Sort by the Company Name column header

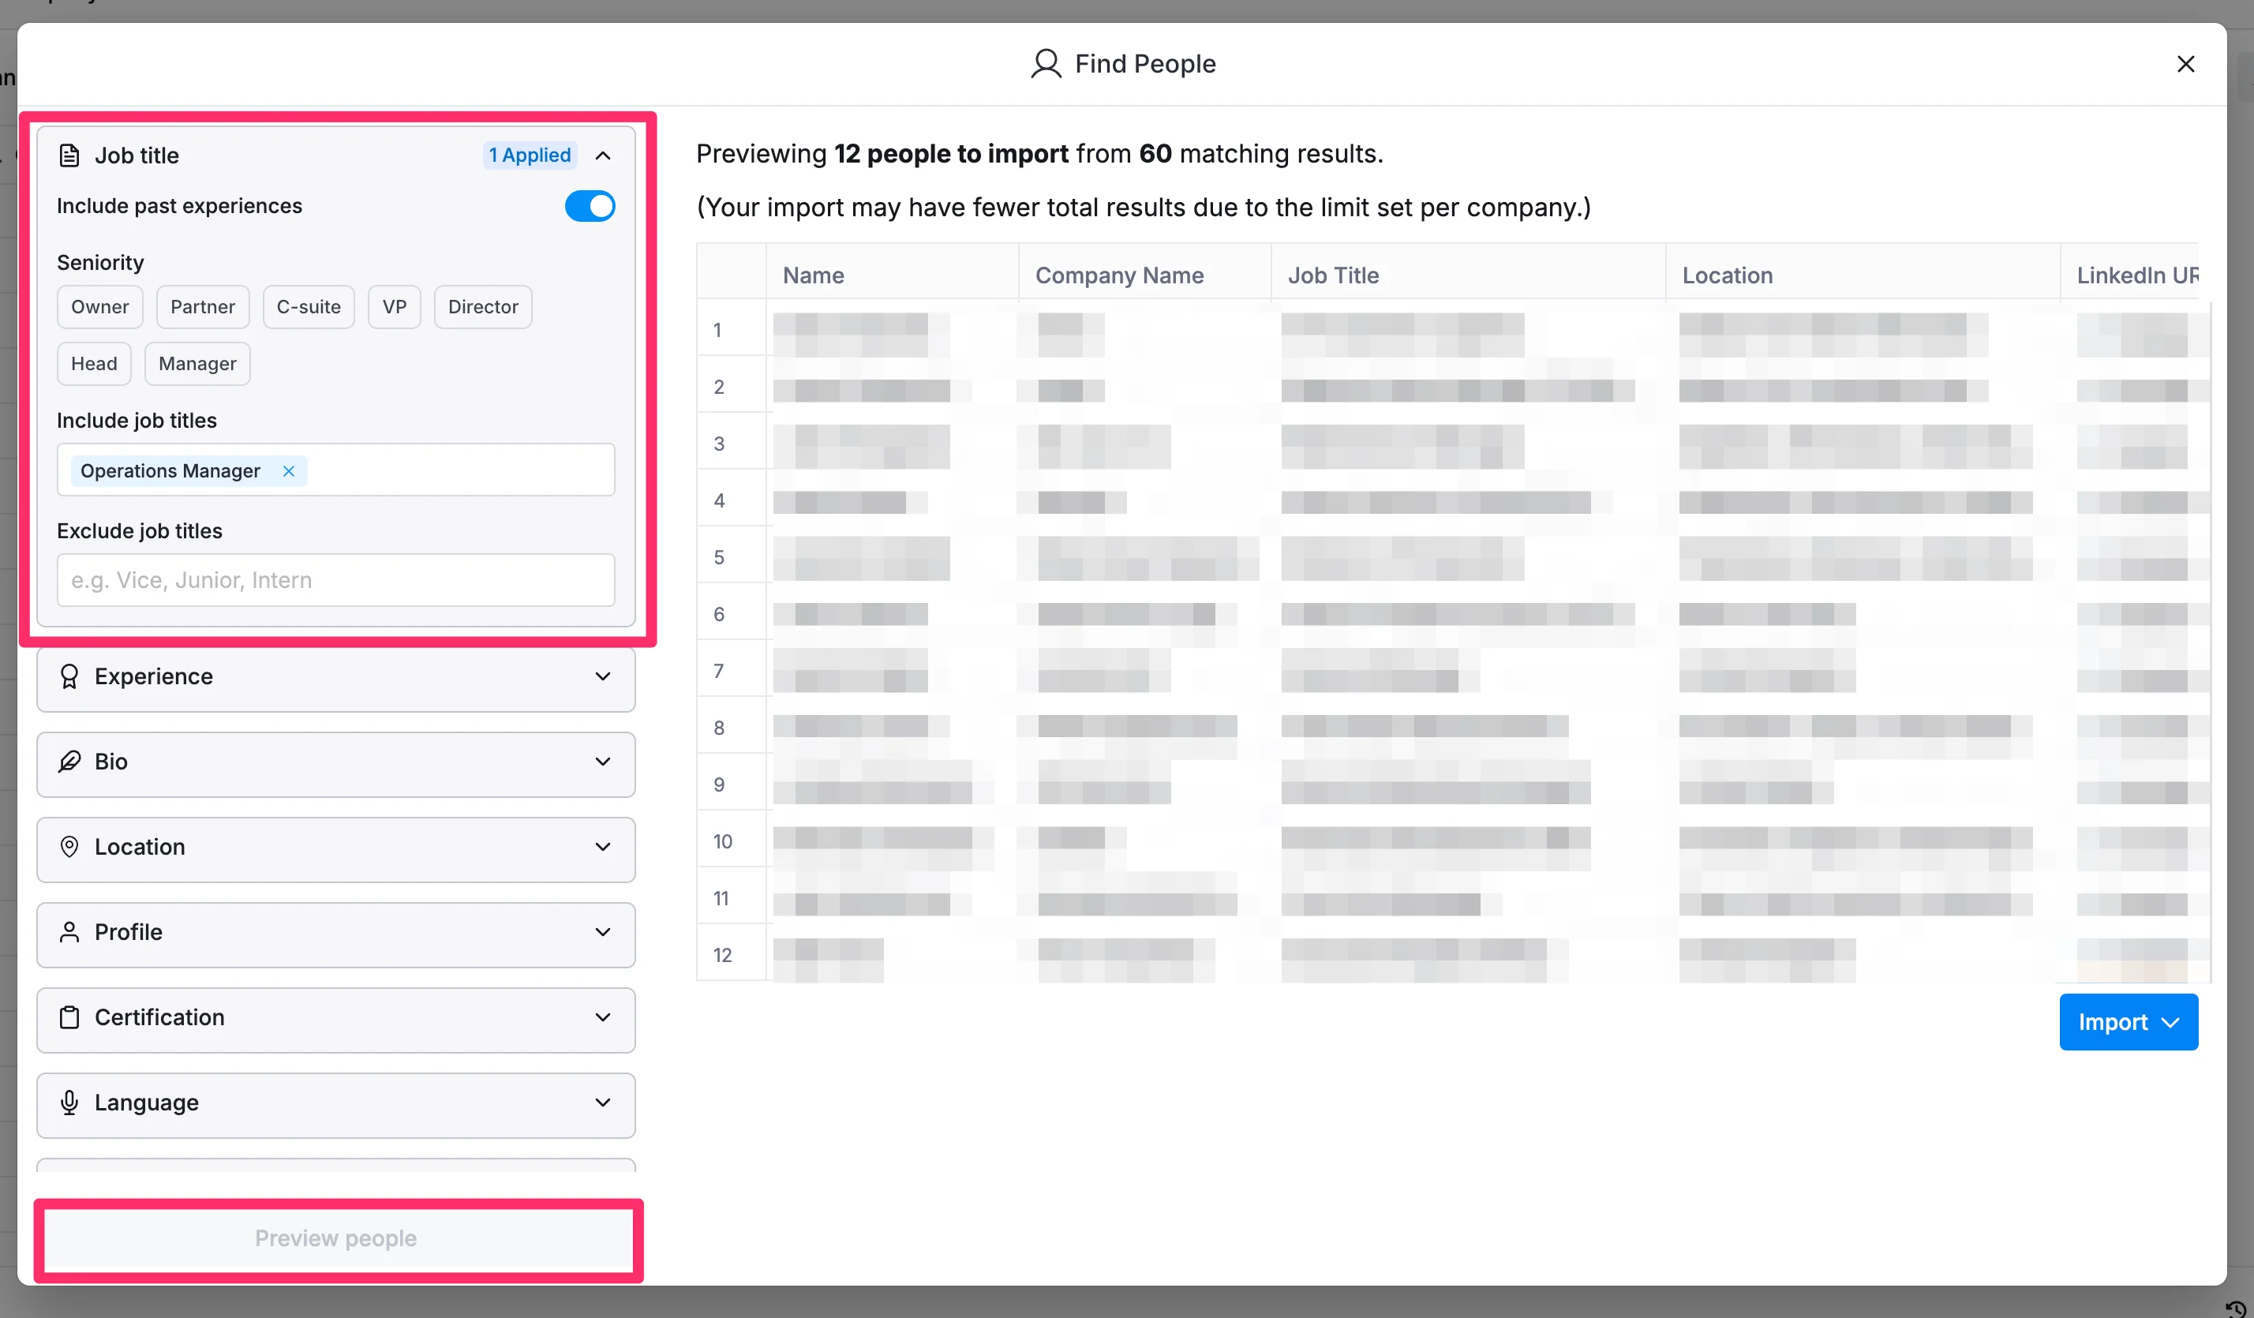click(x=1119, y=275)
